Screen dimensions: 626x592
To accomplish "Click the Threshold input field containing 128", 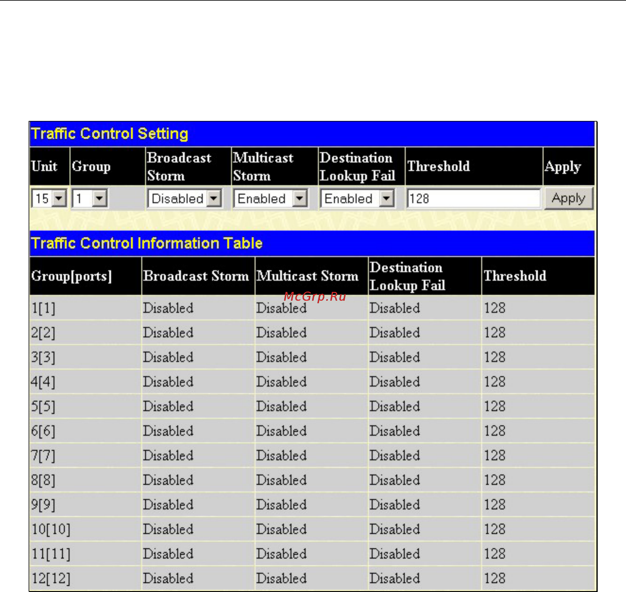I will (x=474, y=198).
